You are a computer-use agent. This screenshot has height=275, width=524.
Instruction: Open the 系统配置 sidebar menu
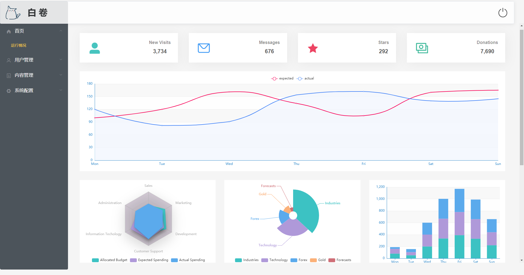click(34, 90)
